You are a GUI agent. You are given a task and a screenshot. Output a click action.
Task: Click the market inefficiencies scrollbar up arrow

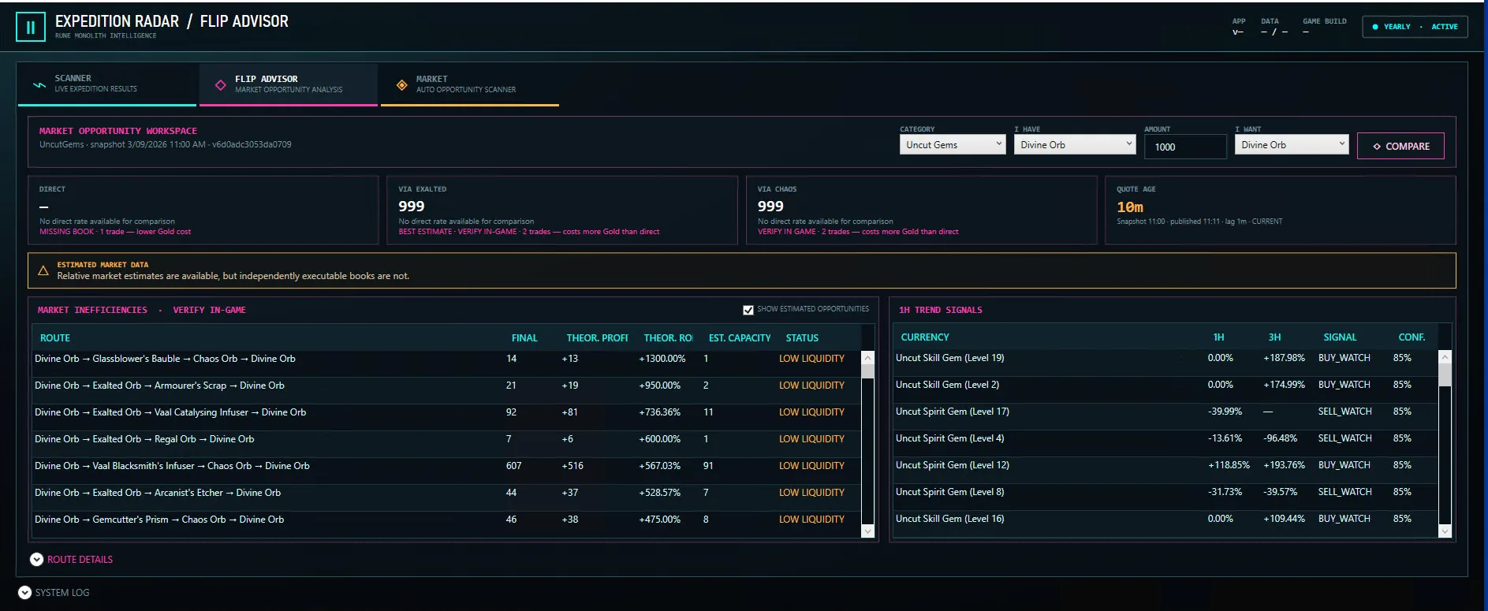click(868, 358)
